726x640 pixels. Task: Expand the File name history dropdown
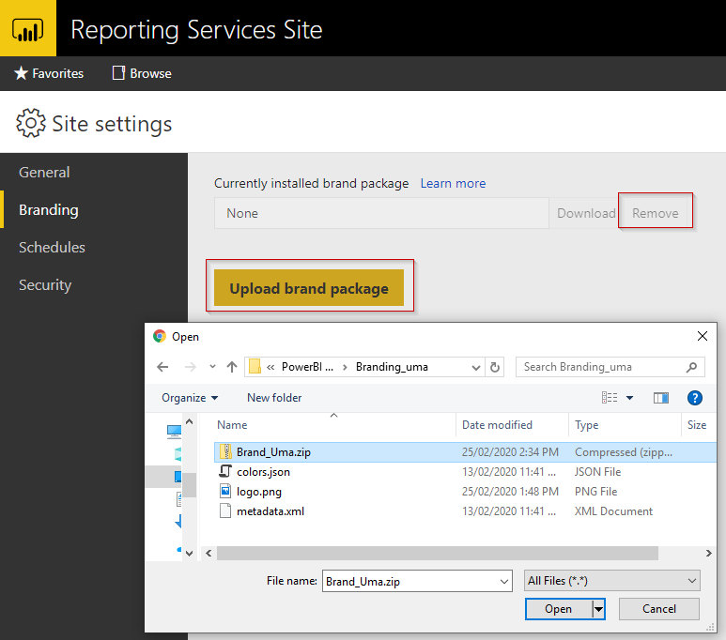click(x=504, y=582)
